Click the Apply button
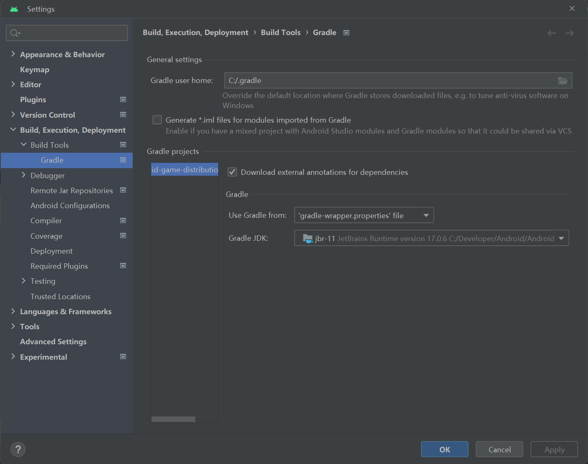Viewport: 588px width, 464px height. tap(554, 449)
